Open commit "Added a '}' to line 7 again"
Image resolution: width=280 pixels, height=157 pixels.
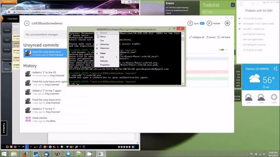point(45,92)
